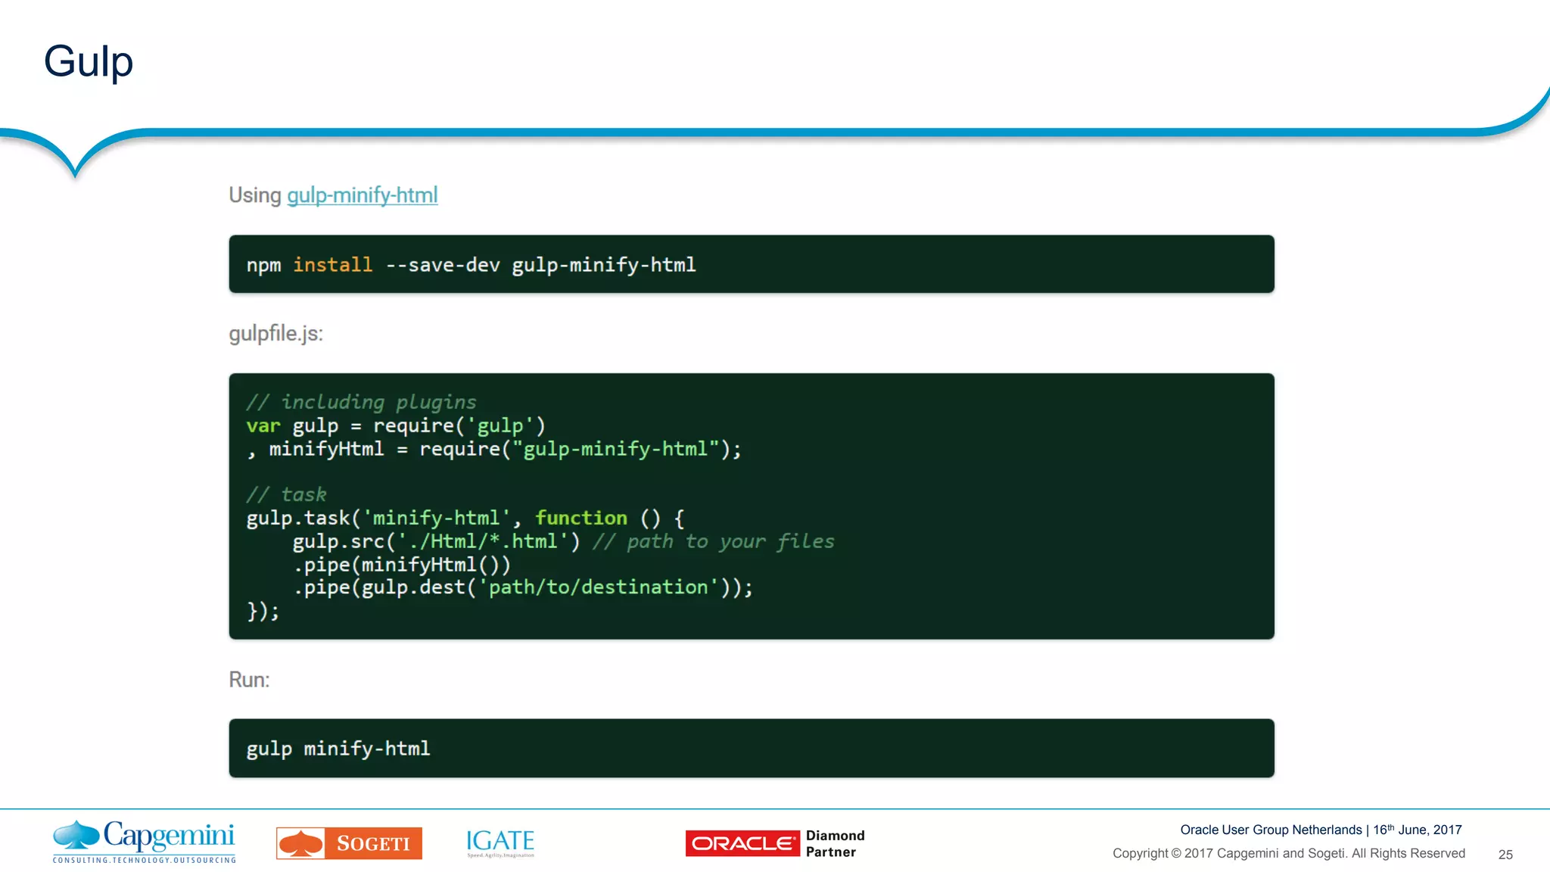Click the copyright notice text

(1288, 853)
